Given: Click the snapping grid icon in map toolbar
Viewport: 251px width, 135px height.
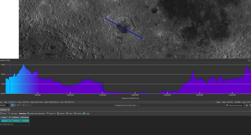Looking at the screenshot, I should click(13, 105).
